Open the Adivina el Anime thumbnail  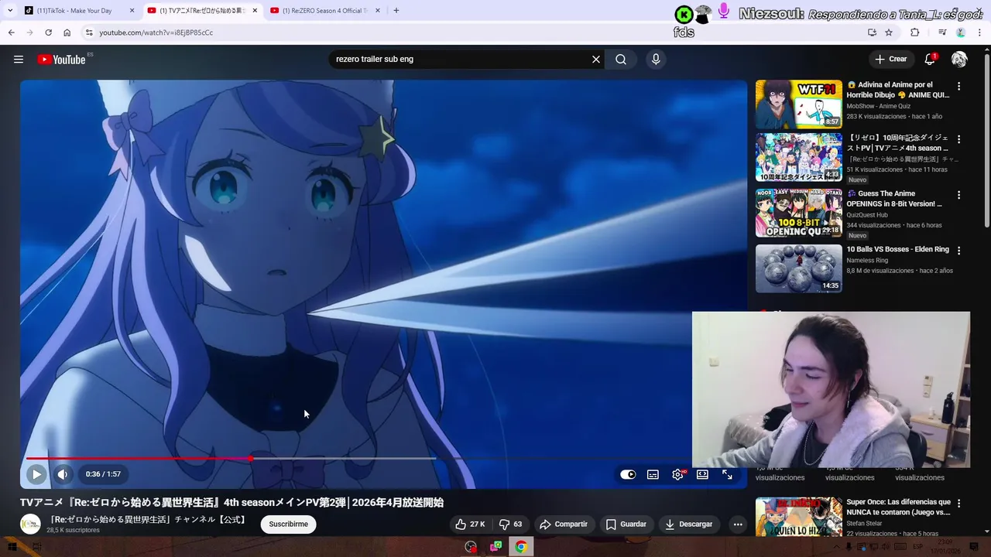coord(799,104)
